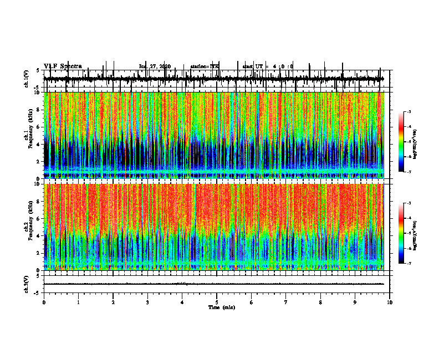This screenshot has width=439, height=339.
Task: Click the "6" kHz tick of ch.2 spectrogram
Action: click(39, 219)
